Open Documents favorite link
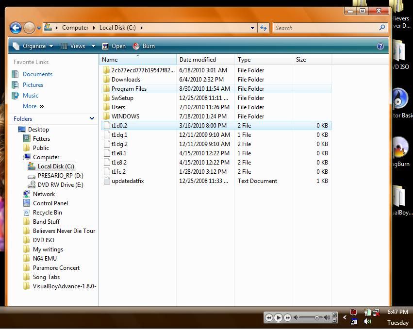 [x=37, y=74]
